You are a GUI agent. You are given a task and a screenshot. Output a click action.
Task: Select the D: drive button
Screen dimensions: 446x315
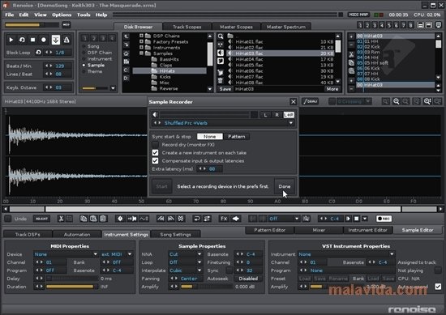(127, 78)
